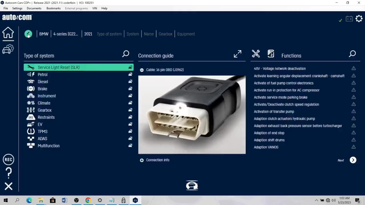Open the settings dots icon at top right
Viewport: 365px width, 205px height.
pyautogui.click(x=359, y=19)
